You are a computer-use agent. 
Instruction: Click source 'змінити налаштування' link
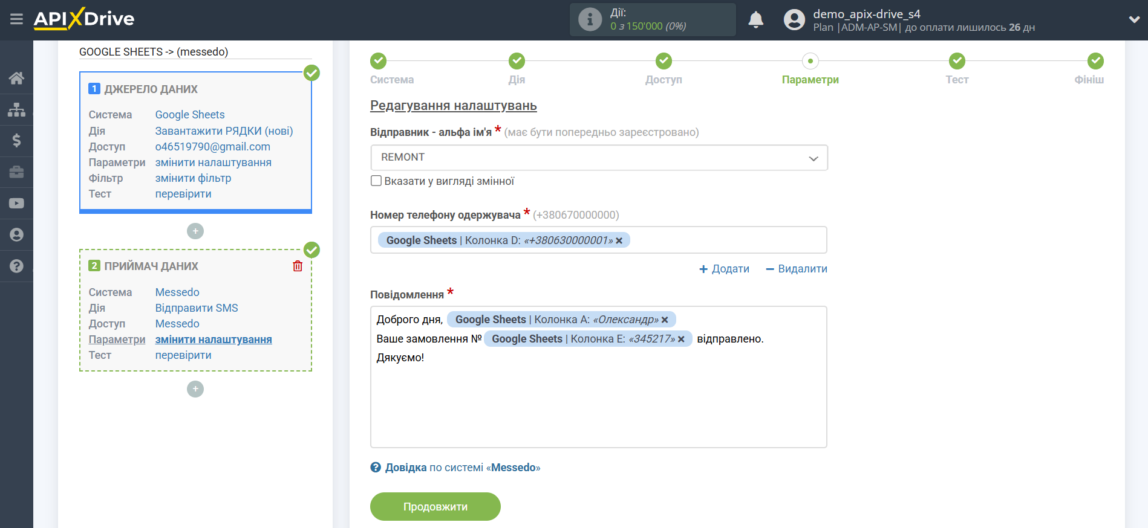point(214,163)
